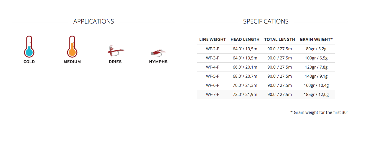
Task: Click the Grain Weight column header
Action: click(x=316, y=39)
